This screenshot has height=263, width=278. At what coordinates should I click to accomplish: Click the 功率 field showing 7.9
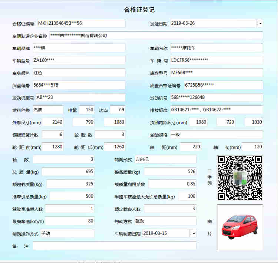point(118,110)
